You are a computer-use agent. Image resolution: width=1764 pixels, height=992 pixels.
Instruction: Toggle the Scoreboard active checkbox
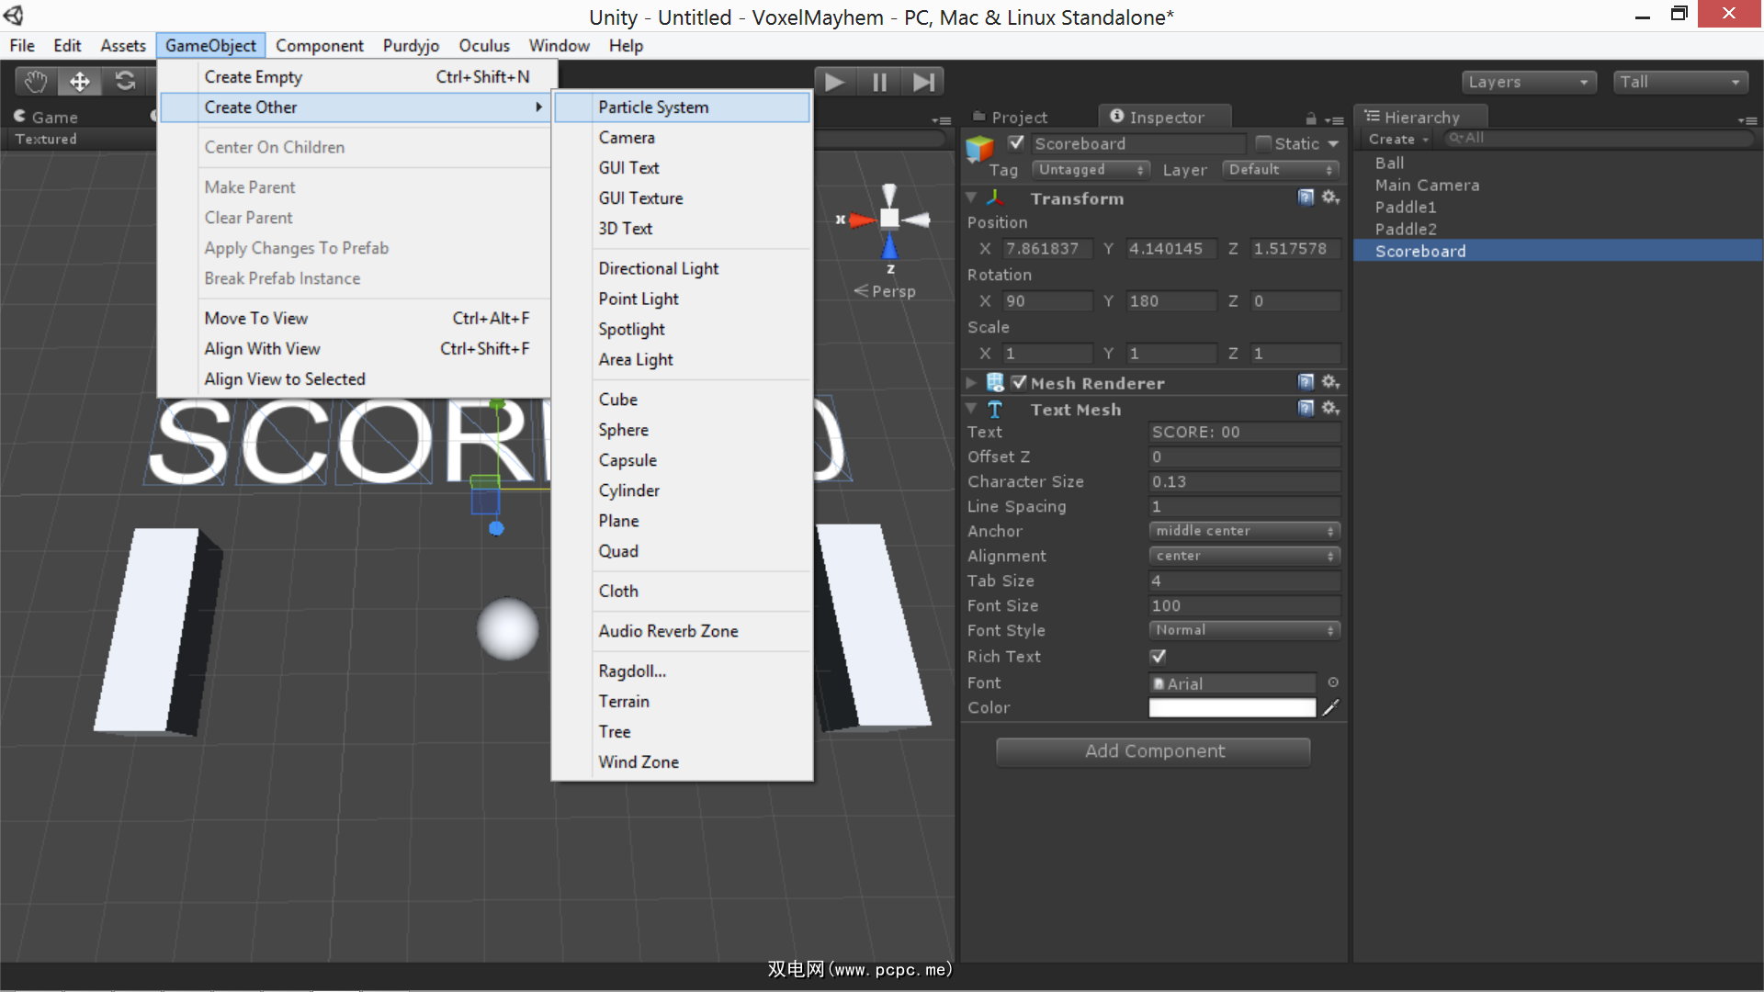pyautogui.click(x=1016, y=142)
